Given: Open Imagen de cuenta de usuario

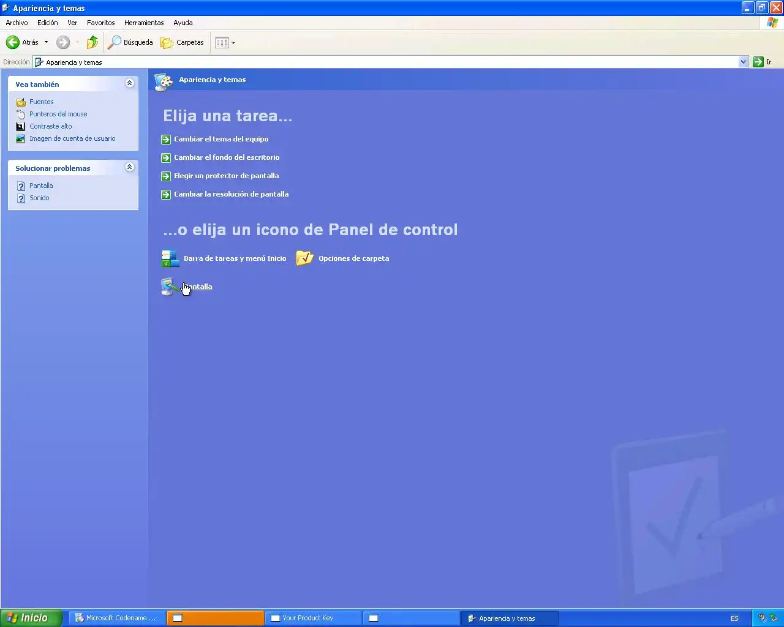Looking at the screenshot, I should coord(72,138).
